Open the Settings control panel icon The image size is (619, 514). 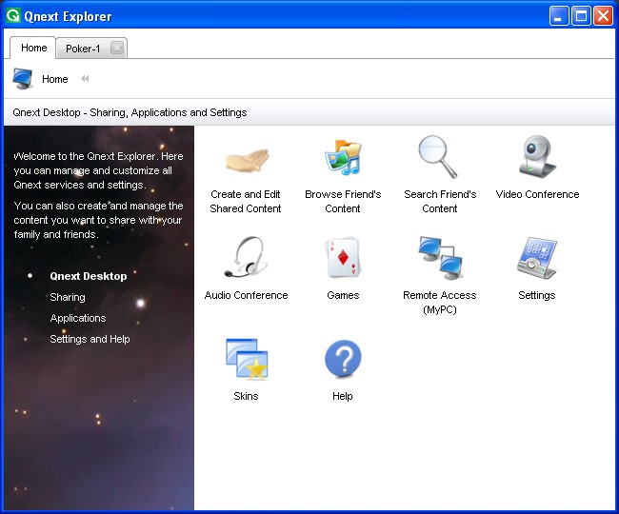point(537,258)
